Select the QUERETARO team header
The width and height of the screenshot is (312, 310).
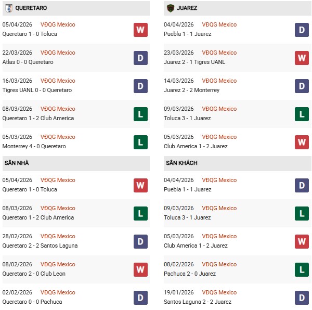pos(31,8)
